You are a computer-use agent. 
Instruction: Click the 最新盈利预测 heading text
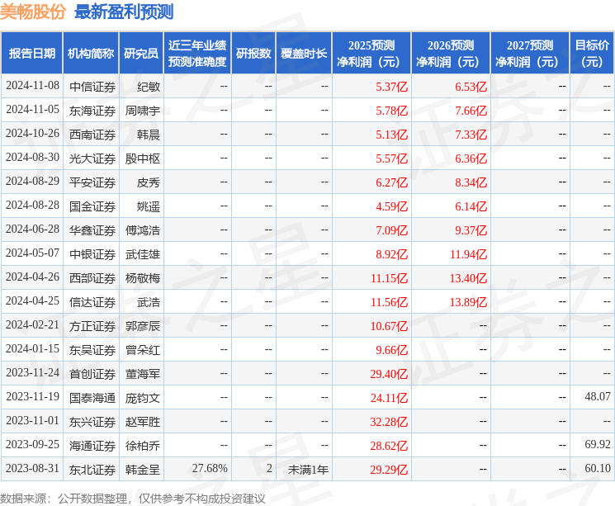124,12
